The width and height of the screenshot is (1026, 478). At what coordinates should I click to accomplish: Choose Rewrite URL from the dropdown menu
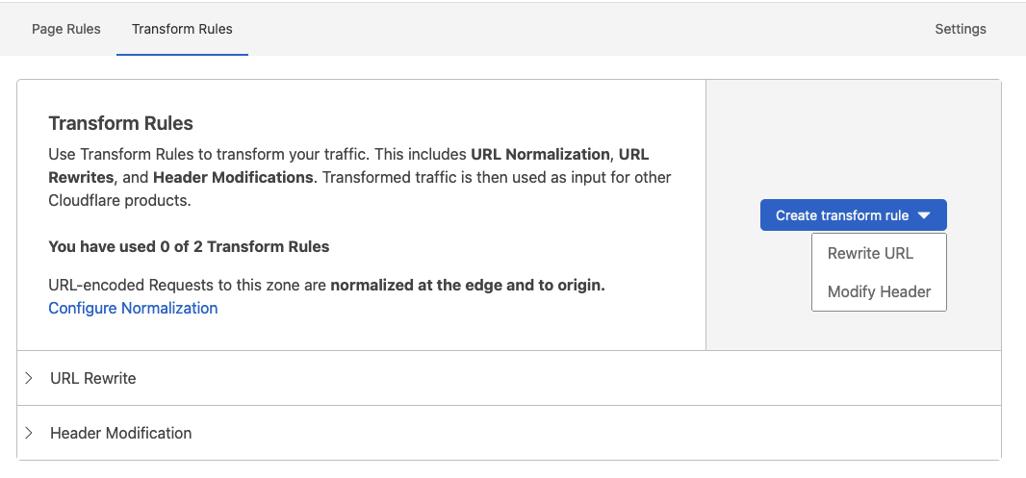(x=870, y=253)
